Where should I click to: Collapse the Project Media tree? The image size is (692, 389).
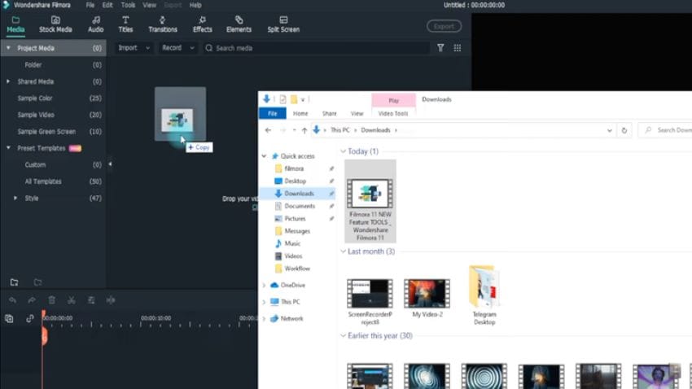[x=8, y=48]
